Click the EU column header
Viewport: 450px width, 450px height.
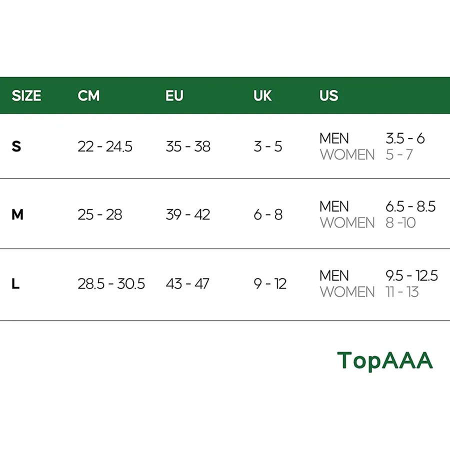174,95
